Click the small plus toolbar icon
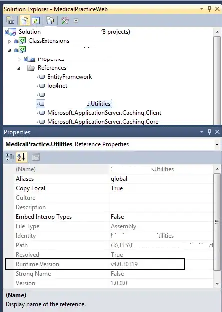 click(x=76, y=20)
